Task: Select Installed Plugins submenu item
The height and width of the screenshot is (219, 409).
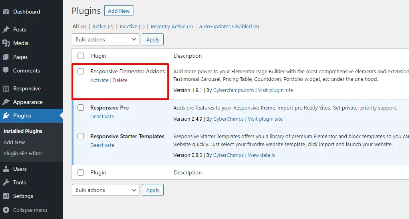Action: (x=23, y=131)
